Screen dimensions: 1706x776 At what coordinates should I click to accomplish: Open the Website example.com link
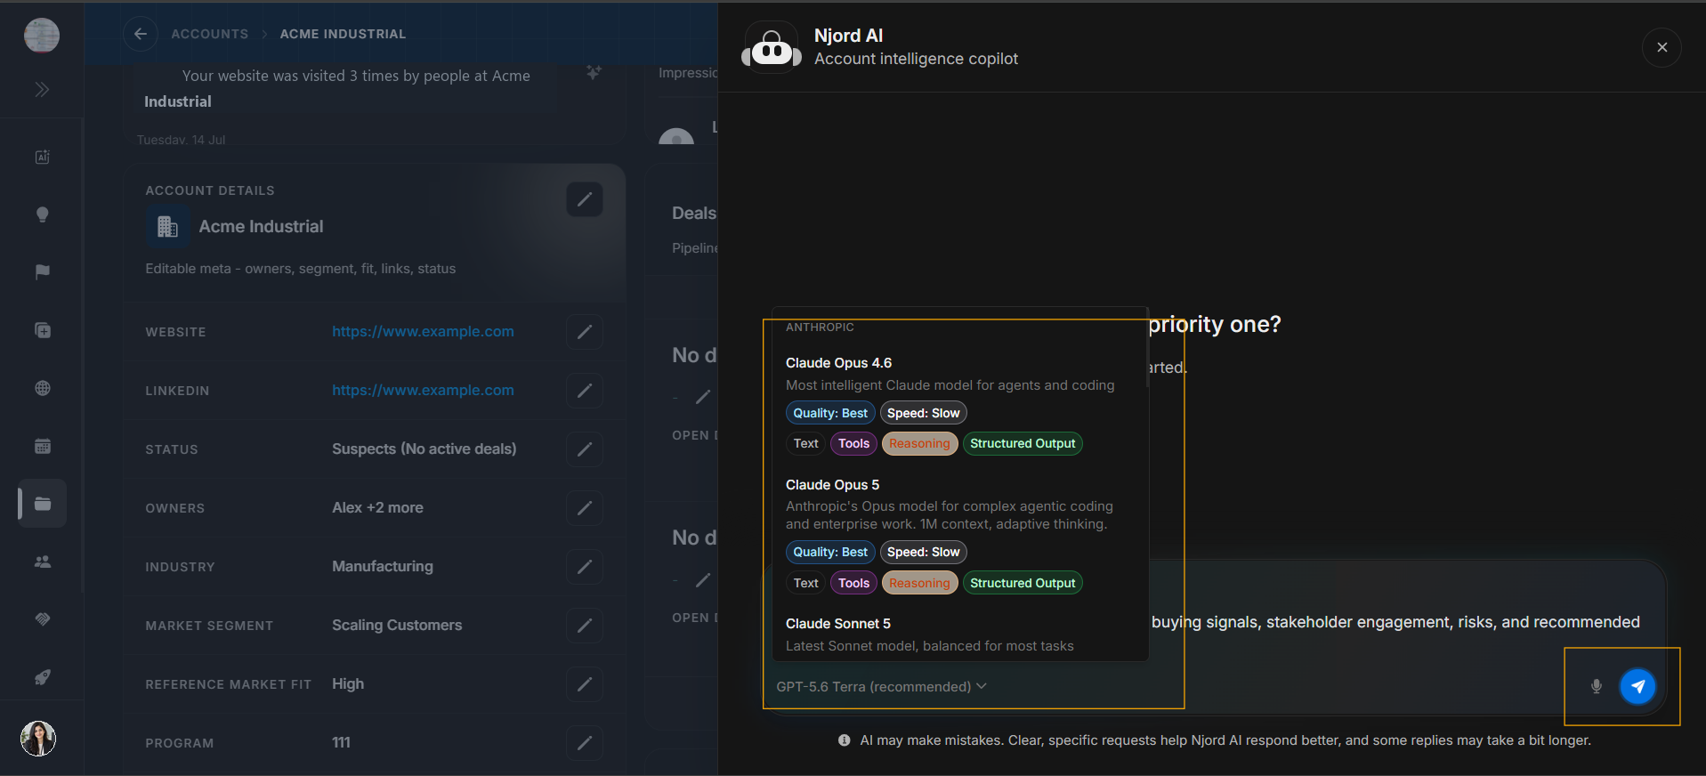[423, 331]
